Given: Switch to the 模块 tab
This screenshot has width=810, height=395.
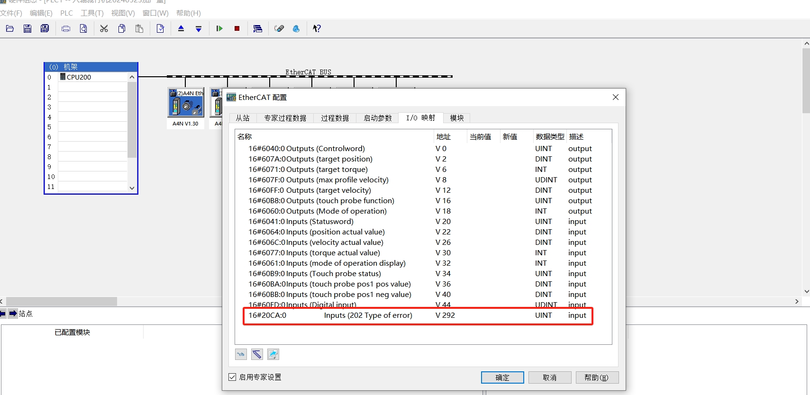Looking at the screenshot, I should [457, 118].
